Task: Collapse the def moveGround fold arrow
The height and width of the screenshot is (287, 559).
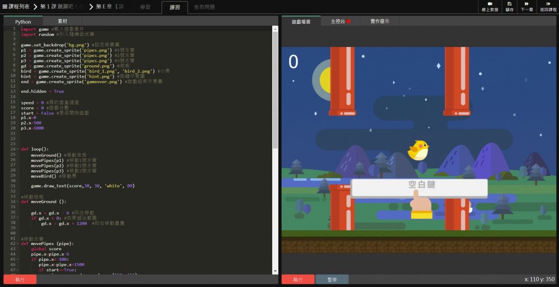Action: [17, 202]
